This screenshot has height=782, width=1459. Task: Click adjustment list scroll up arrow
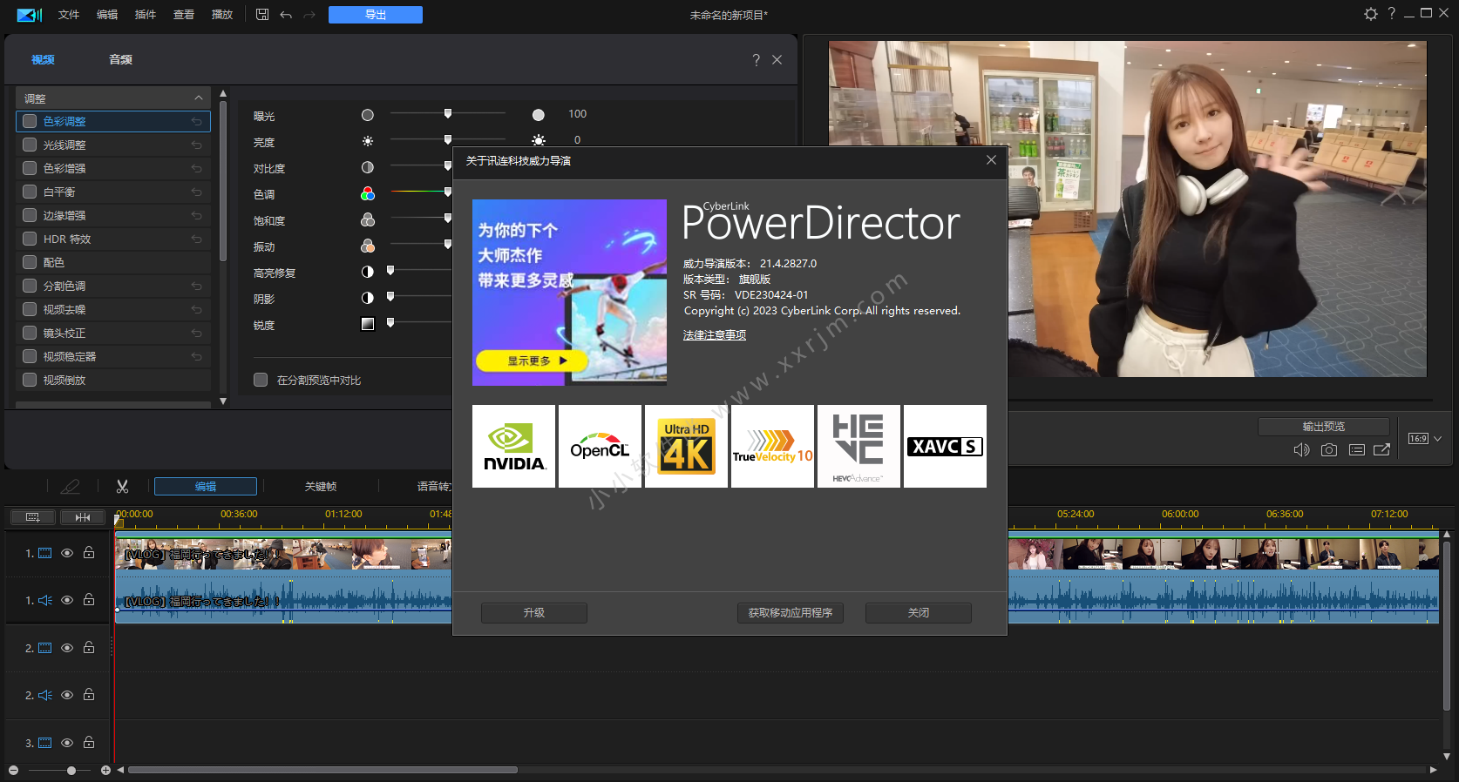pos(223,93)
